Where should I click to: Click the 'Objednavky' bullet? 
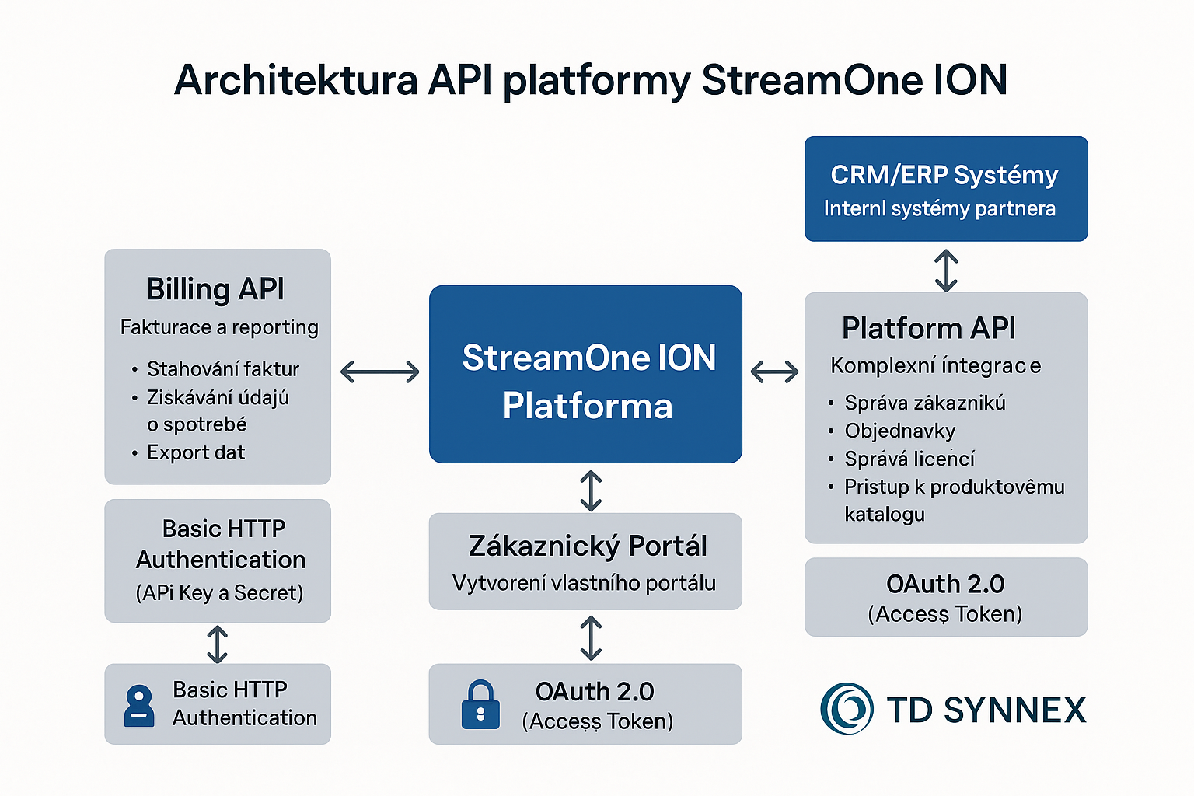900,431
